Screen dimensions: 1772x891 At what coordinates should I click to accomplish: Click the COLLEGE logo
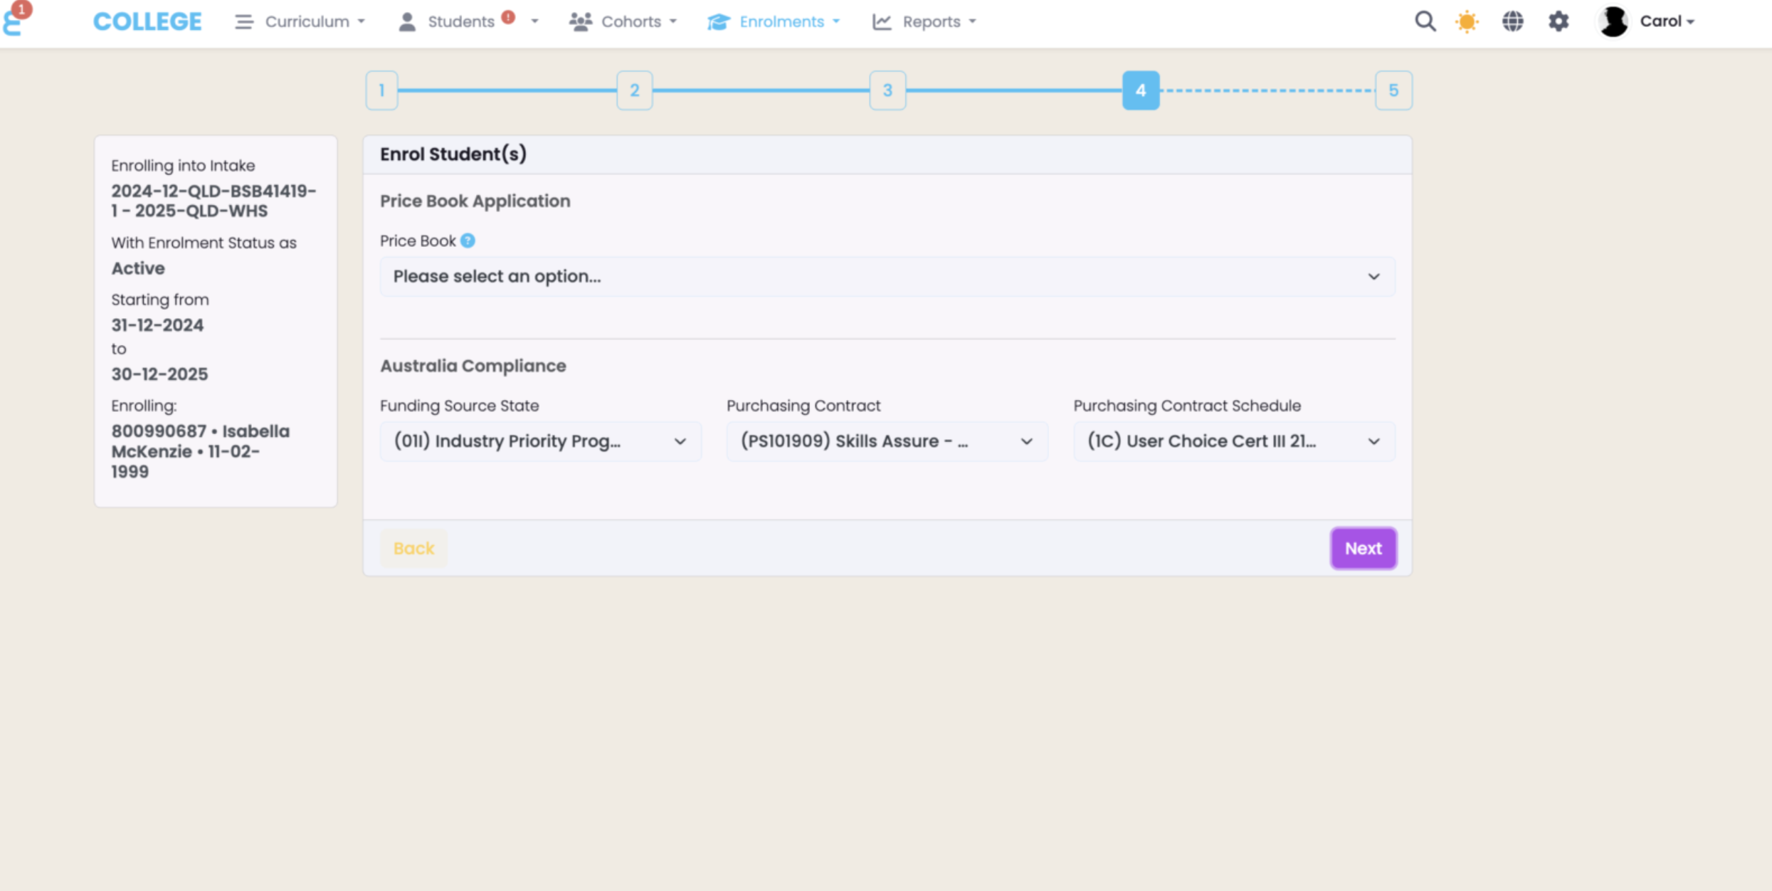[147, 21]
